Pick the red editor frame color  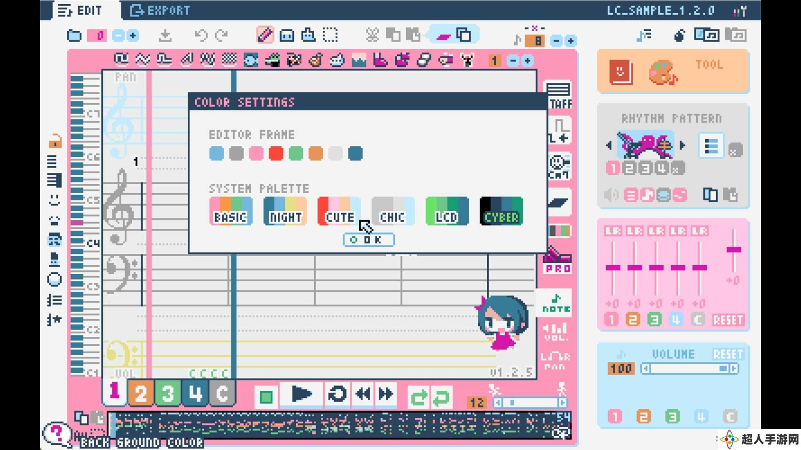(x=276, y=153)
